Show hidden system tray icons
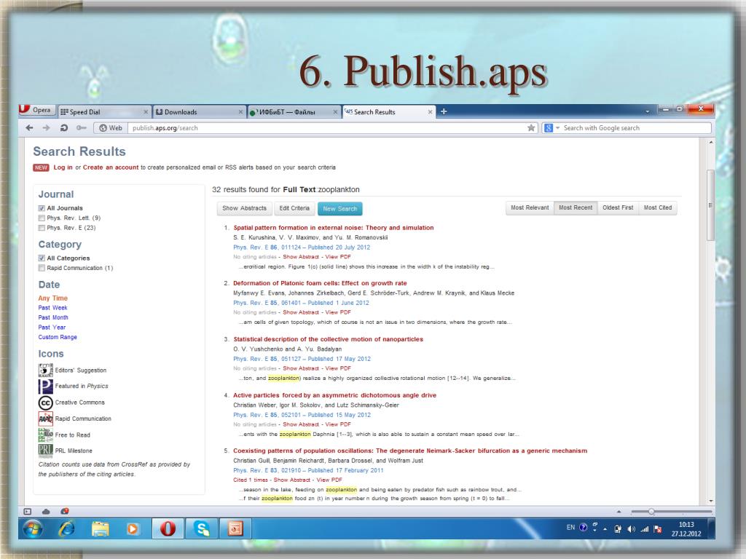 tap(605, 529)
